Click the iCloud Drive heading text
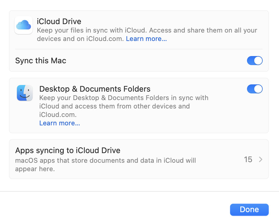279x223 pixels. pyautogui.click(x=59, y=22)
